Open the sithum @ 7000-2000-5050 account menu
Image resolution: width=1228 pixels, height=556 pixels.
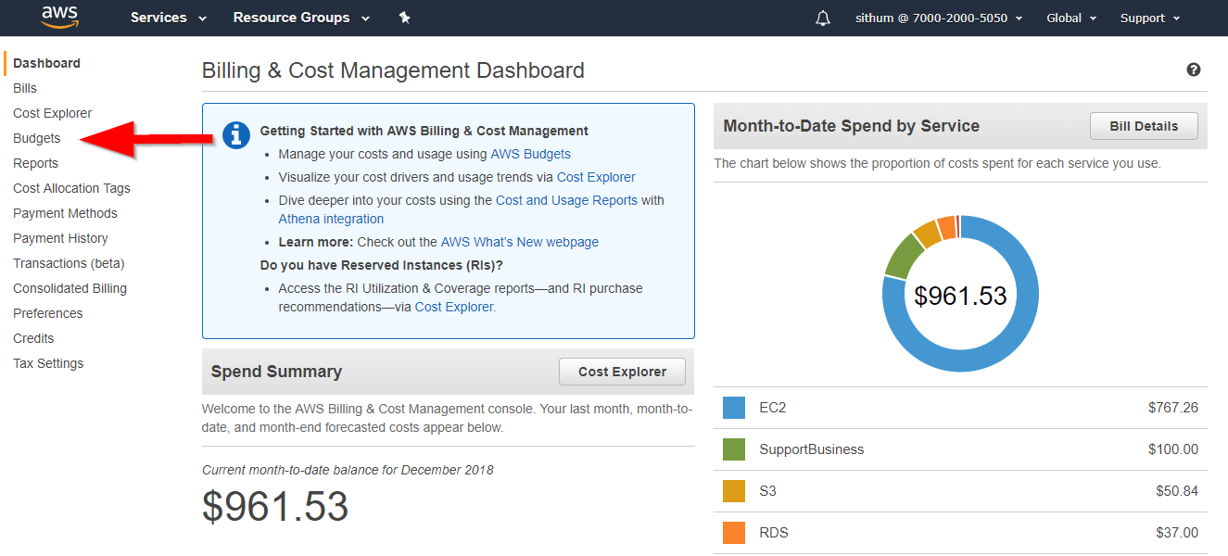click(x=939, y=18)
